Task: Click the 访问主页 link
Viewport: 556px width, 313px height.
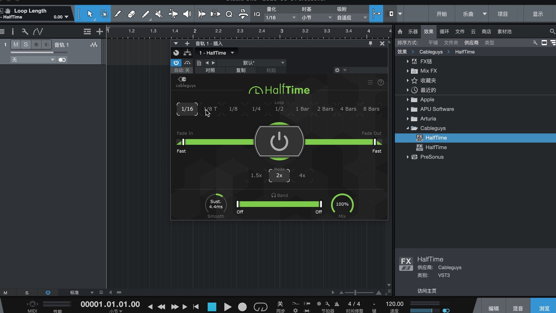Action: 427,291
